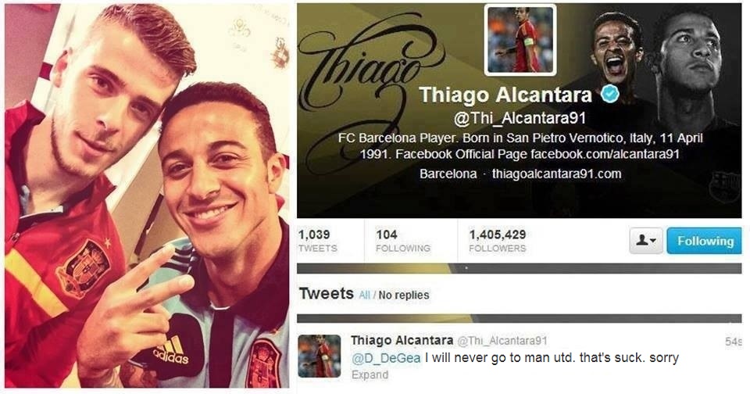The image size is (750, 394).
Task: Toggle the blue Following button
Action: pos(704,241)
